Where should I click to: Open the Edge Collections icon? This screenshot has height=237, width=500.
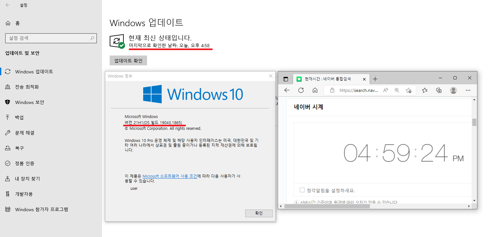point(439,90)
